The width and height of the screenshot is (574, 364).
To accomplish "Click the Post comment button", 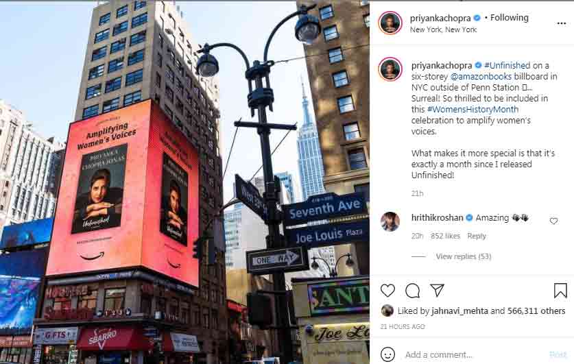I will click(558, 354).
